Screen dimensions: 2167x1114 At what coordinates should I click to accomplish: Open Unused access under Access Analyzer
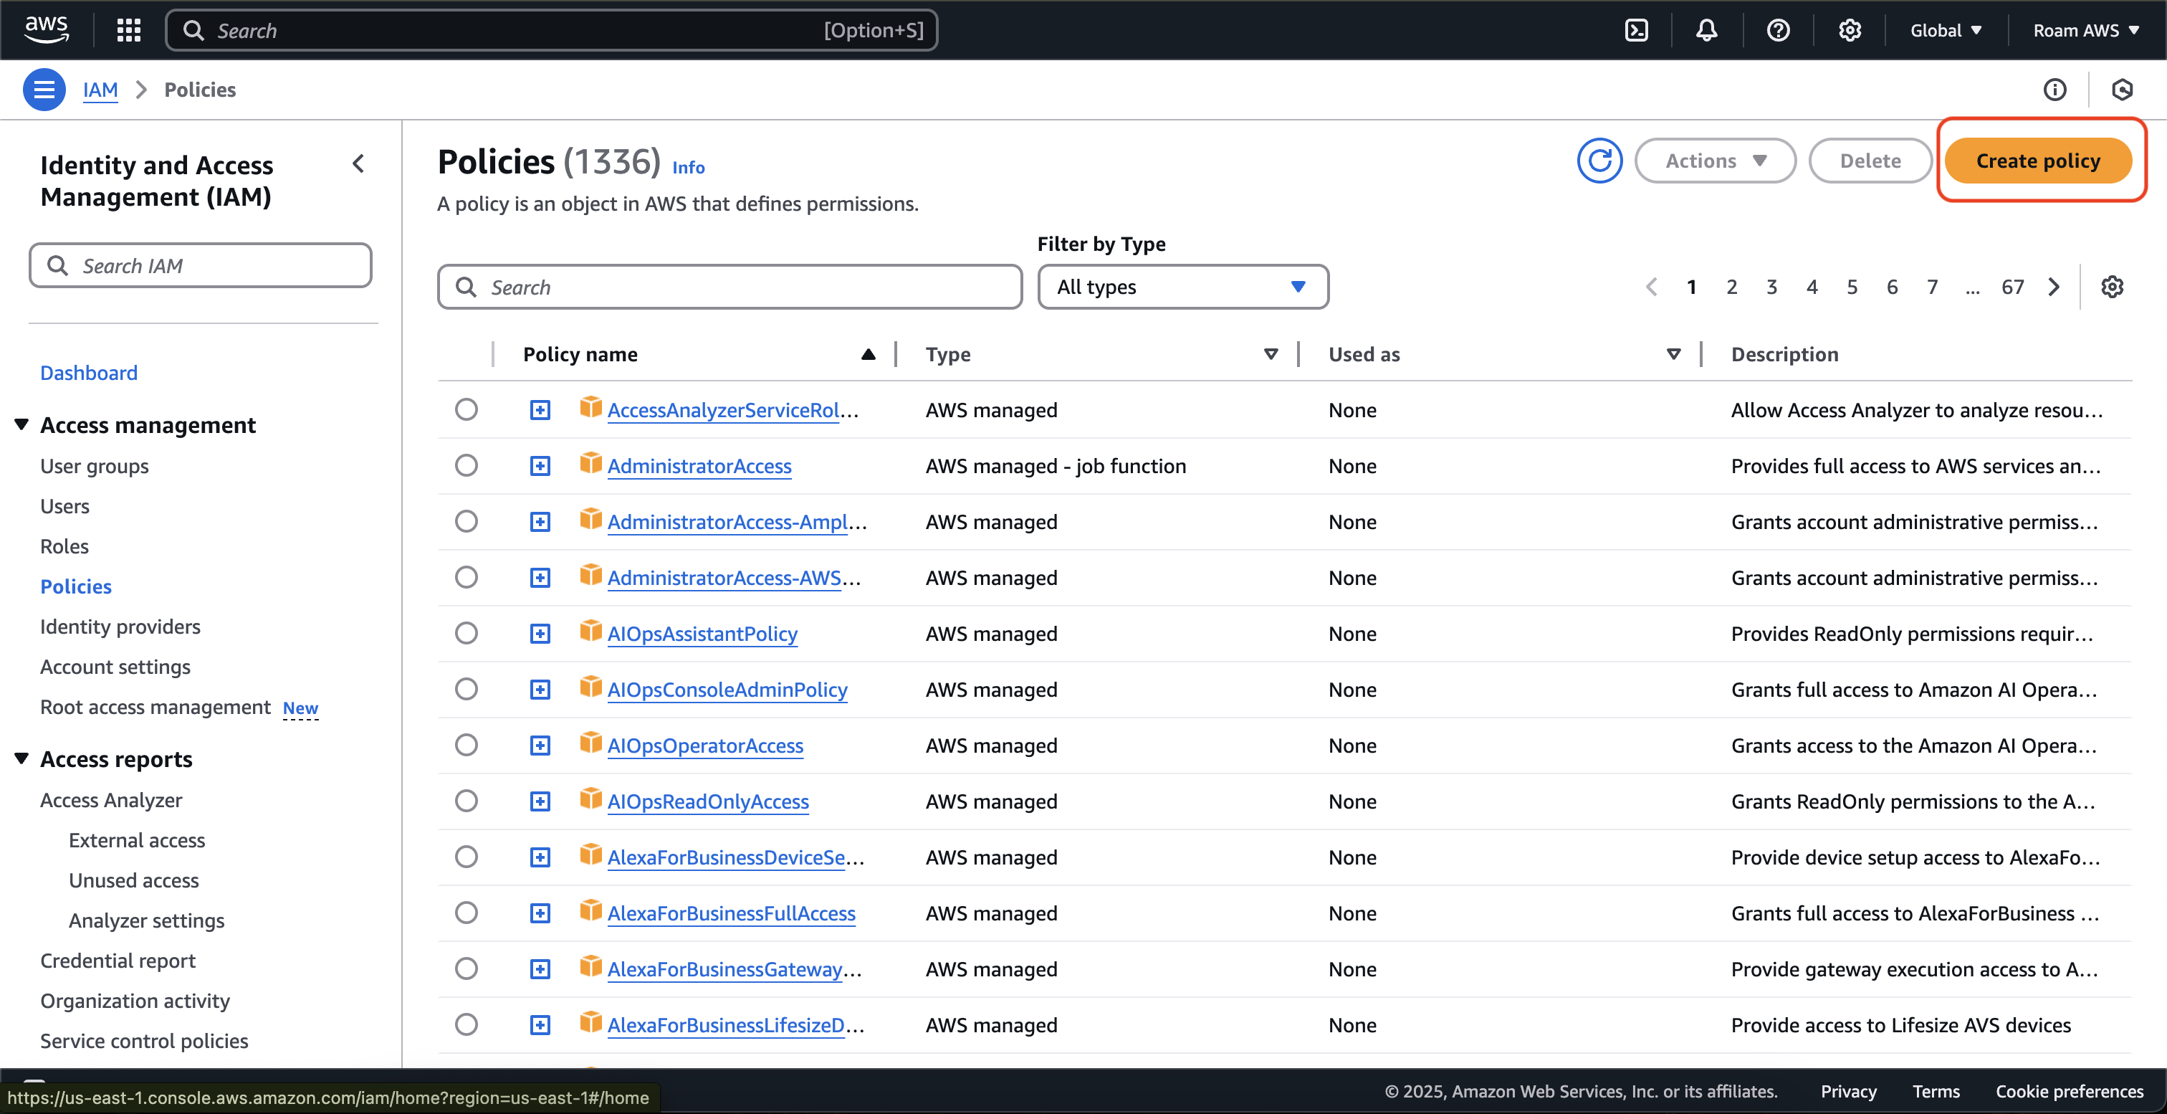134,880
